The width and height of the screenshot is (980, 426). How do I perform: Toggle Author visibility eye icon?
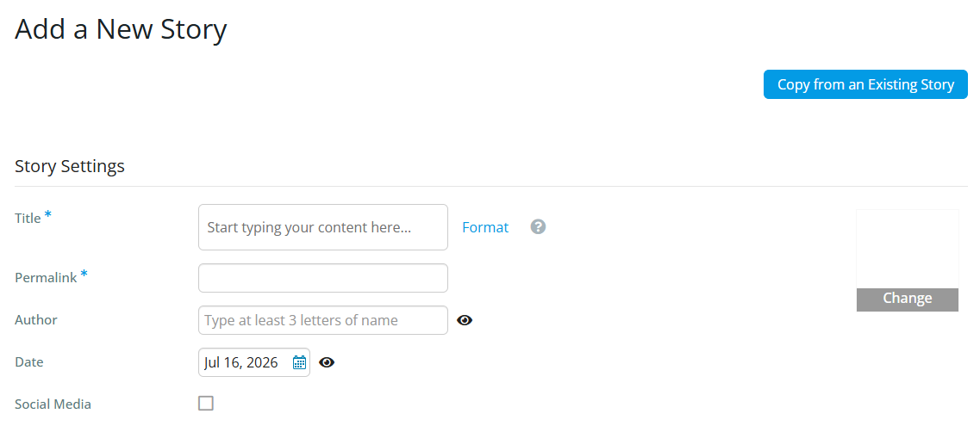click(x=465, y=320)
